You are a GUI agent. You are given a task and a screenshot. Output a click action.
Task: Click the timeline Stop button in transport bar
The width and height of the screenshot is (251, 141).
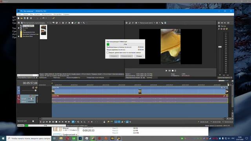coord(56,122)
